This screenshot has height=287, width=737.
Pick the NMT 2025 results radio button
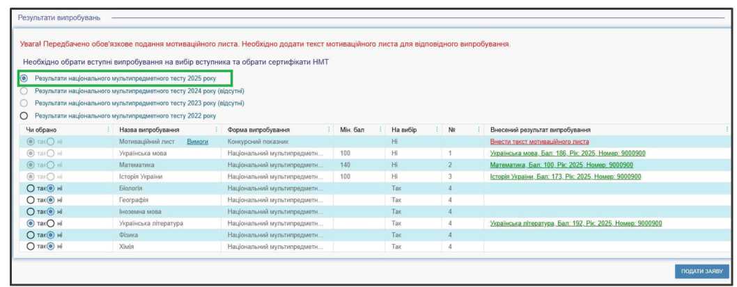click(24, 79)
